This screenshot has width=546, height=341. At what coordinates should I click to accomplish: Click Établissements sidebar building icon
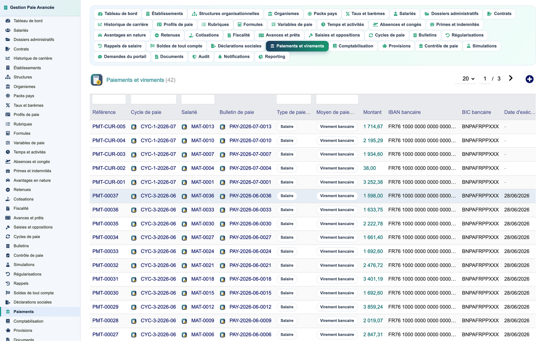[x=8, y=68]
